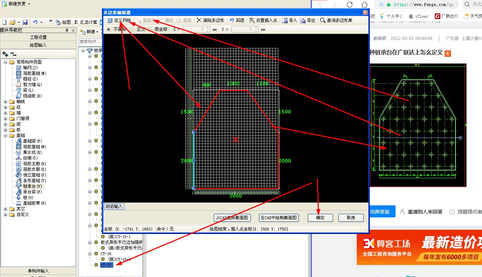Click the 搜索构件 search box

tap(91, 42)
